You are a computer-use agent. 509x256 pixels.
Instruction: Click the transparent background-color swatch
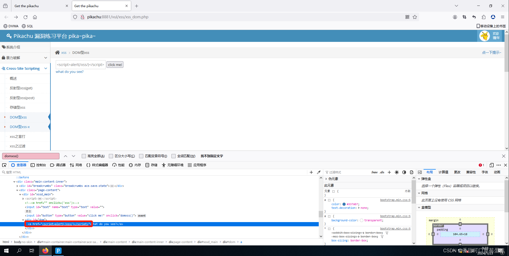click(361, 220)
